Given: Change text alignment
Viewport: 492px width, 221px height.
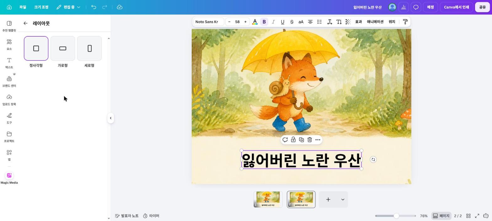Looking at the screenshot, I should [310, 22].
